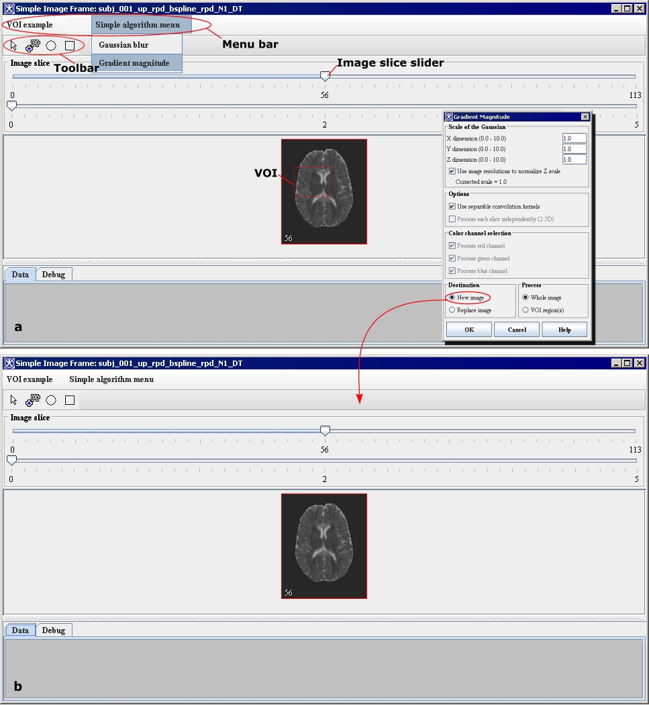Select the pointer arrow tool in frame a toolbar
Viewport: 649px width, 705px height.
[x=14, y=46]
